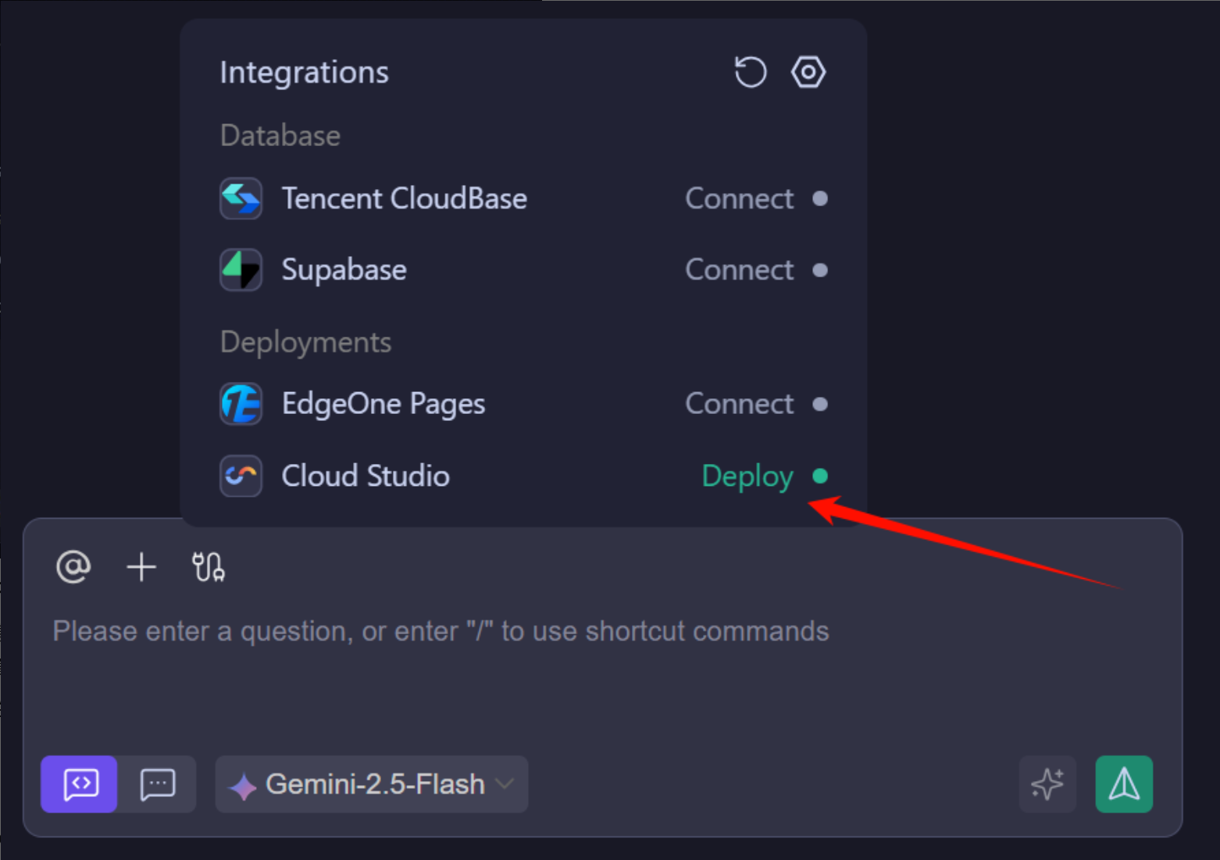Image resolution: width=1220 pixels, height=860 pixels.
Task: Click the dropdown chevron beside the model name
Action: [506, 783]
